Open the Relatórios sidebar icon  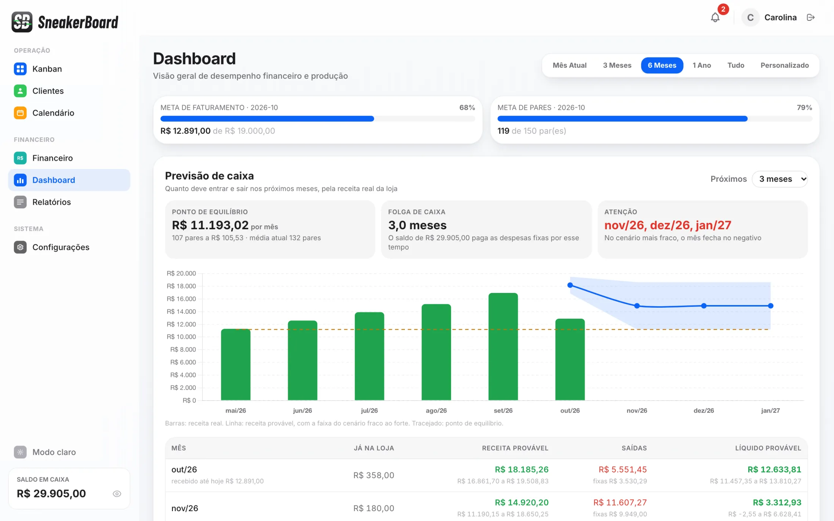point(20,202)
